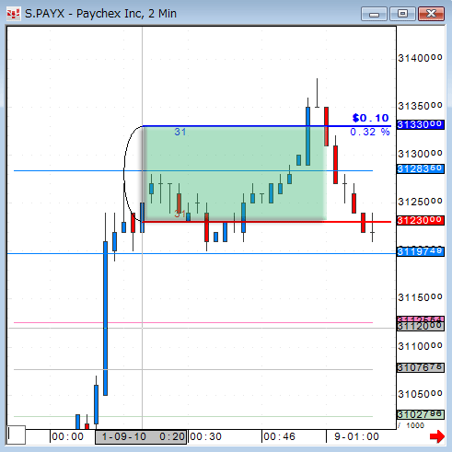The height and width of the screenshot is (452, 452).
Task: Click the 311500 price scale label
Action: (x=420, y=297)
